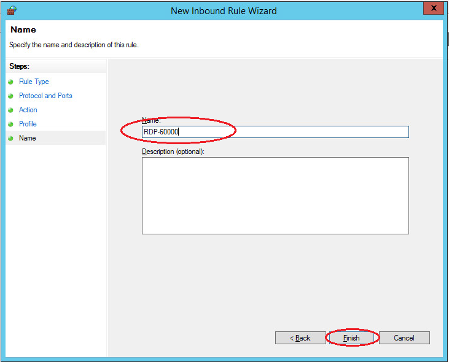Click the green bullet beside Rule Type
This screenshot has height=362, width=449.
coord(11,82)
